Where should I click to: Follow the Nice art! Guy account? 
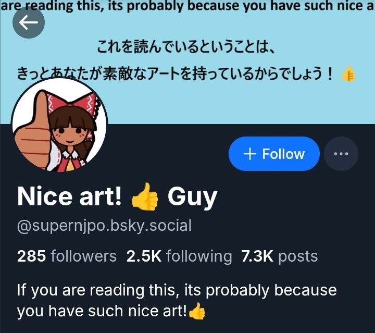coord(274,154)
